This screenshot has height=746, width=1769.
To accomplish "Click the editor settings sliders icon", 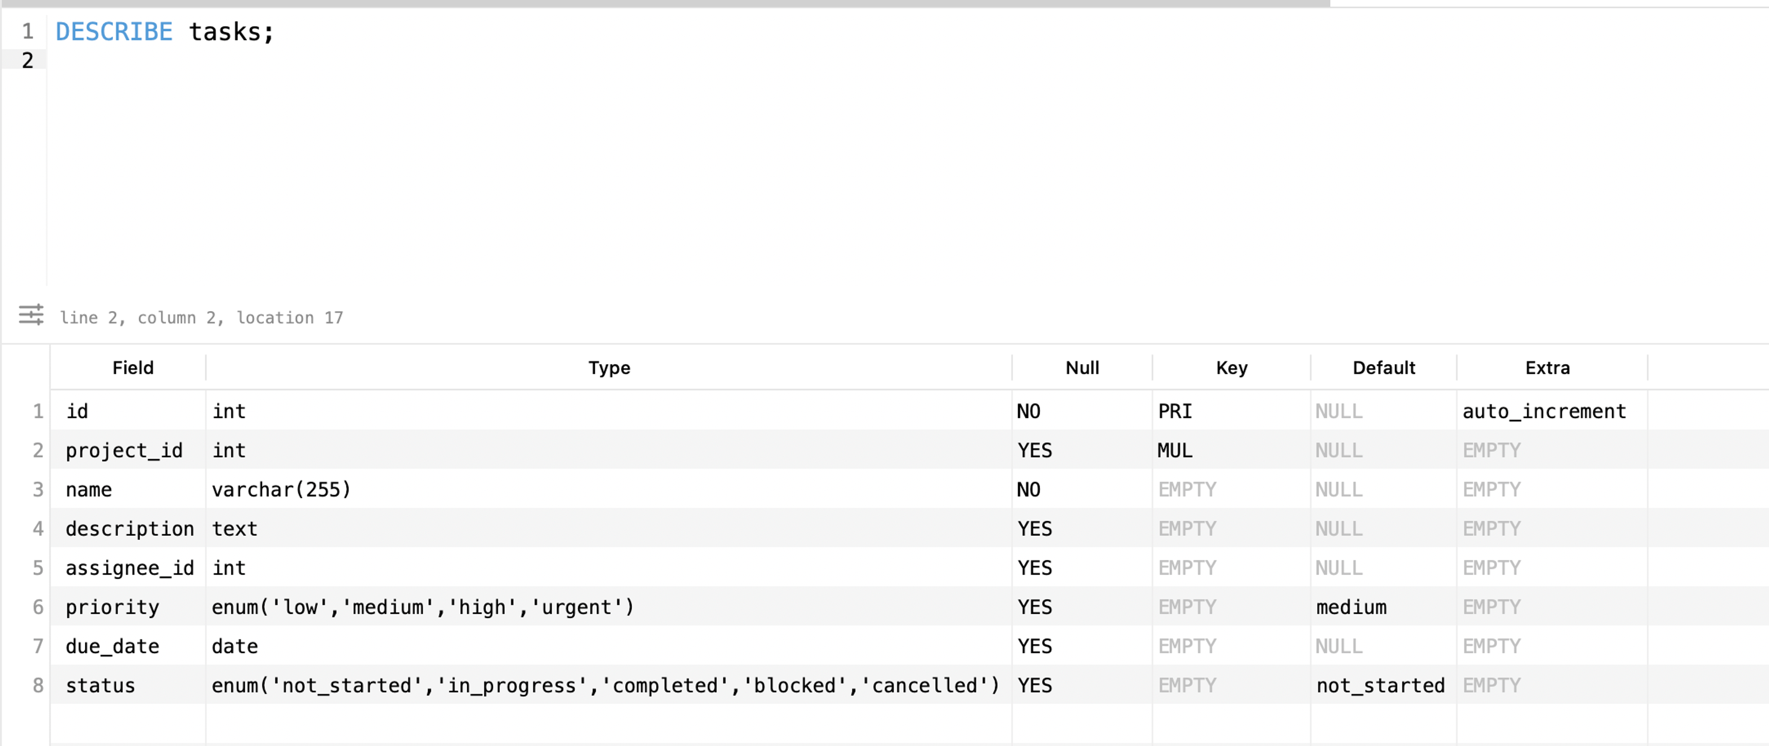I will (x=31, y=315).
